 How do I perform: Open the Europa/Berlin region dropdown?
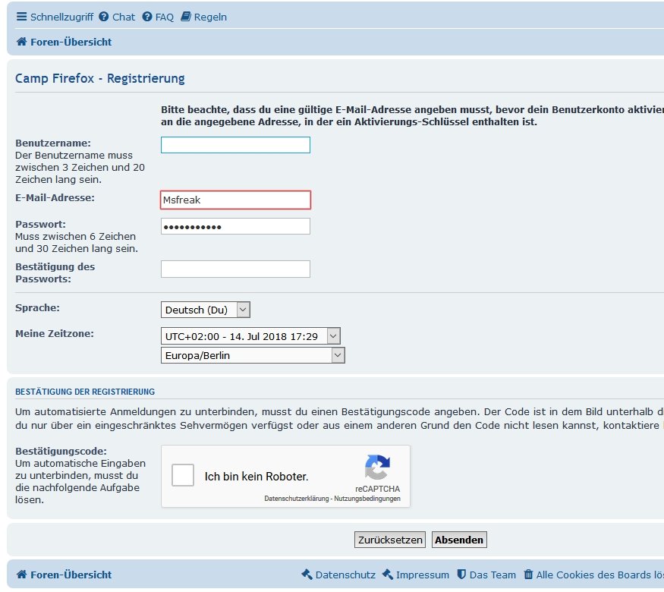(x=253, y=355)
